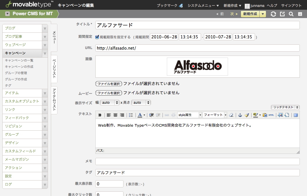Click the bookmark add icon

click(181, 6)
